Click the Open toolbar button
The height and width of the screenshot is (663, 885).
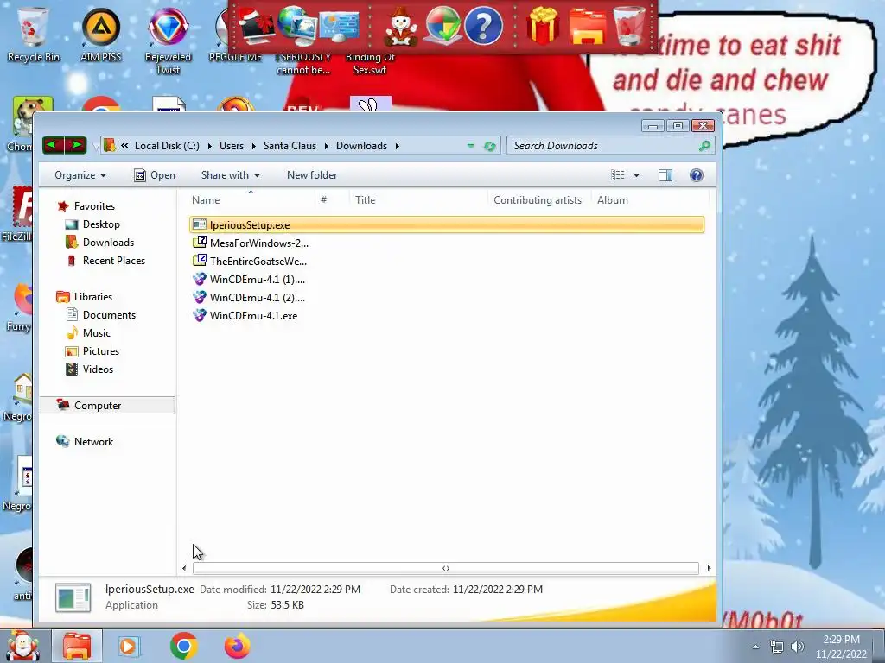point(155,175)
